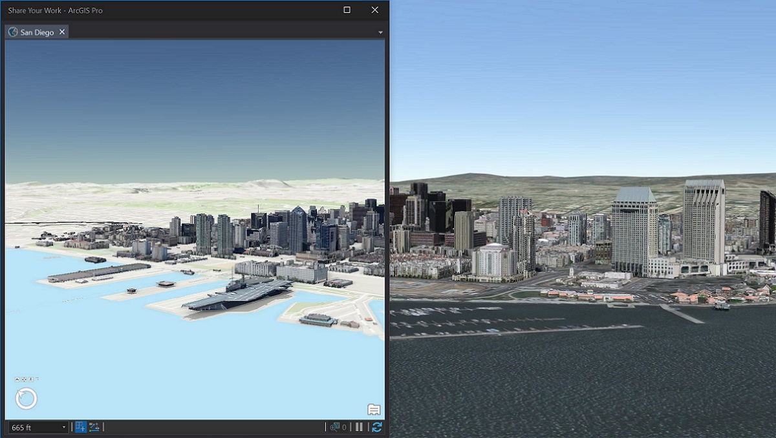
Task: Click the aircraft carrier model in scene
Action: pos(237,295)
